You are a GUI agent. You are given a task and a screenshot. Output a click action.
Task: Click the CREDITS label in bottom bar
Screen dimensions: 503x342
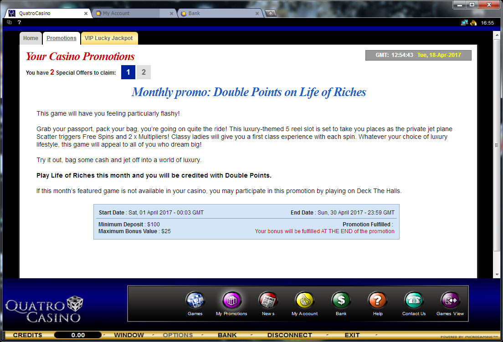click(x=28, y=335)
